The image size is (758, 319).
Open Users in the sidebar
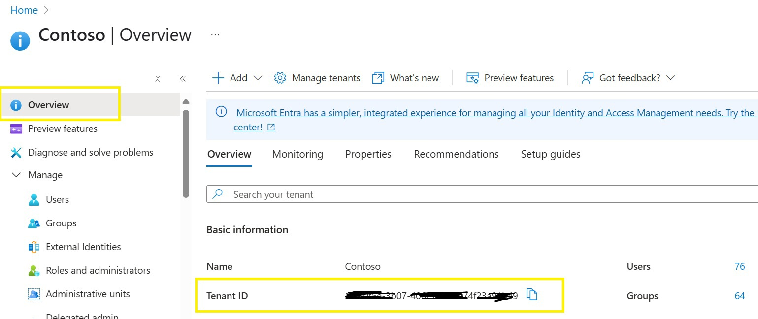[x=57, y=199]
